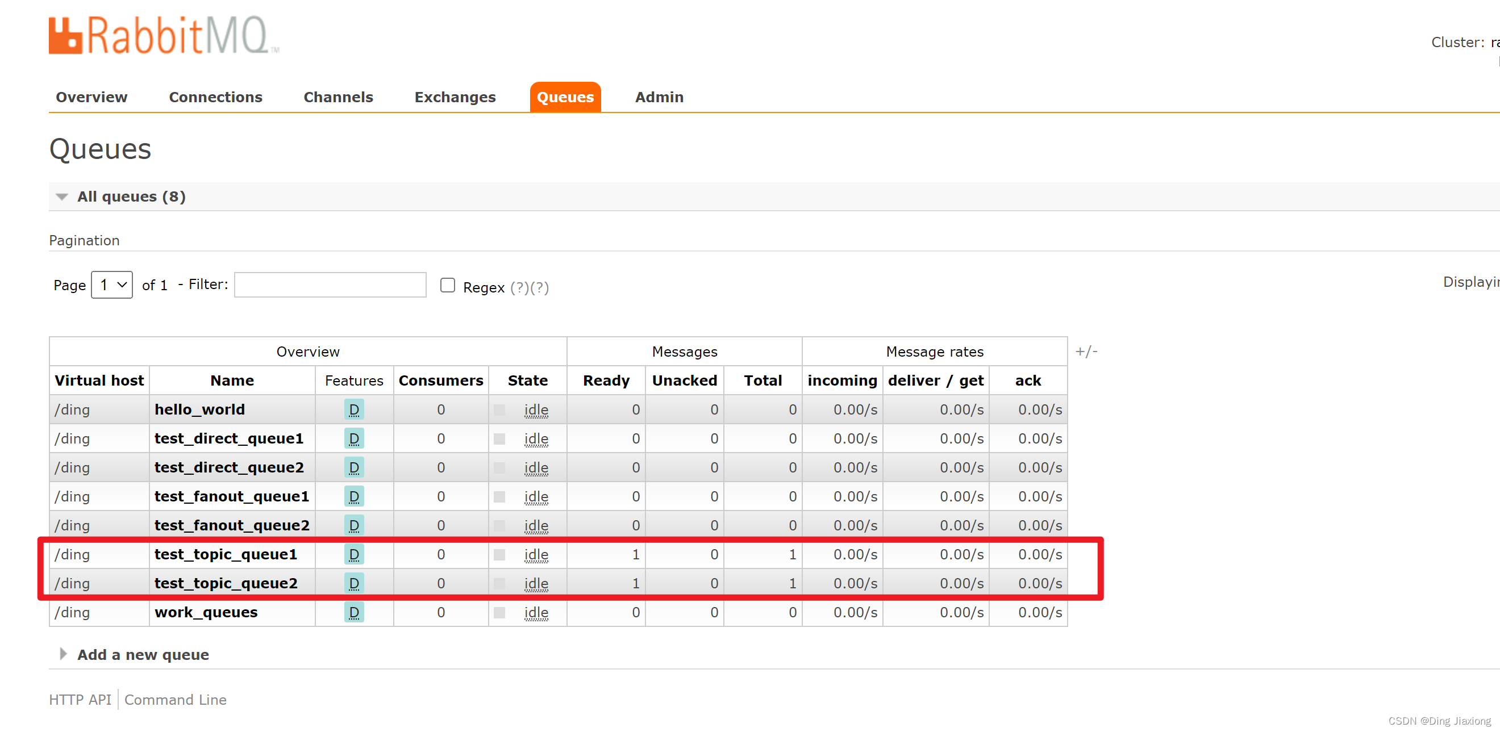
Task: Click the D feature badge for test_topic_queue2
Action: click(x=354, y=584)
